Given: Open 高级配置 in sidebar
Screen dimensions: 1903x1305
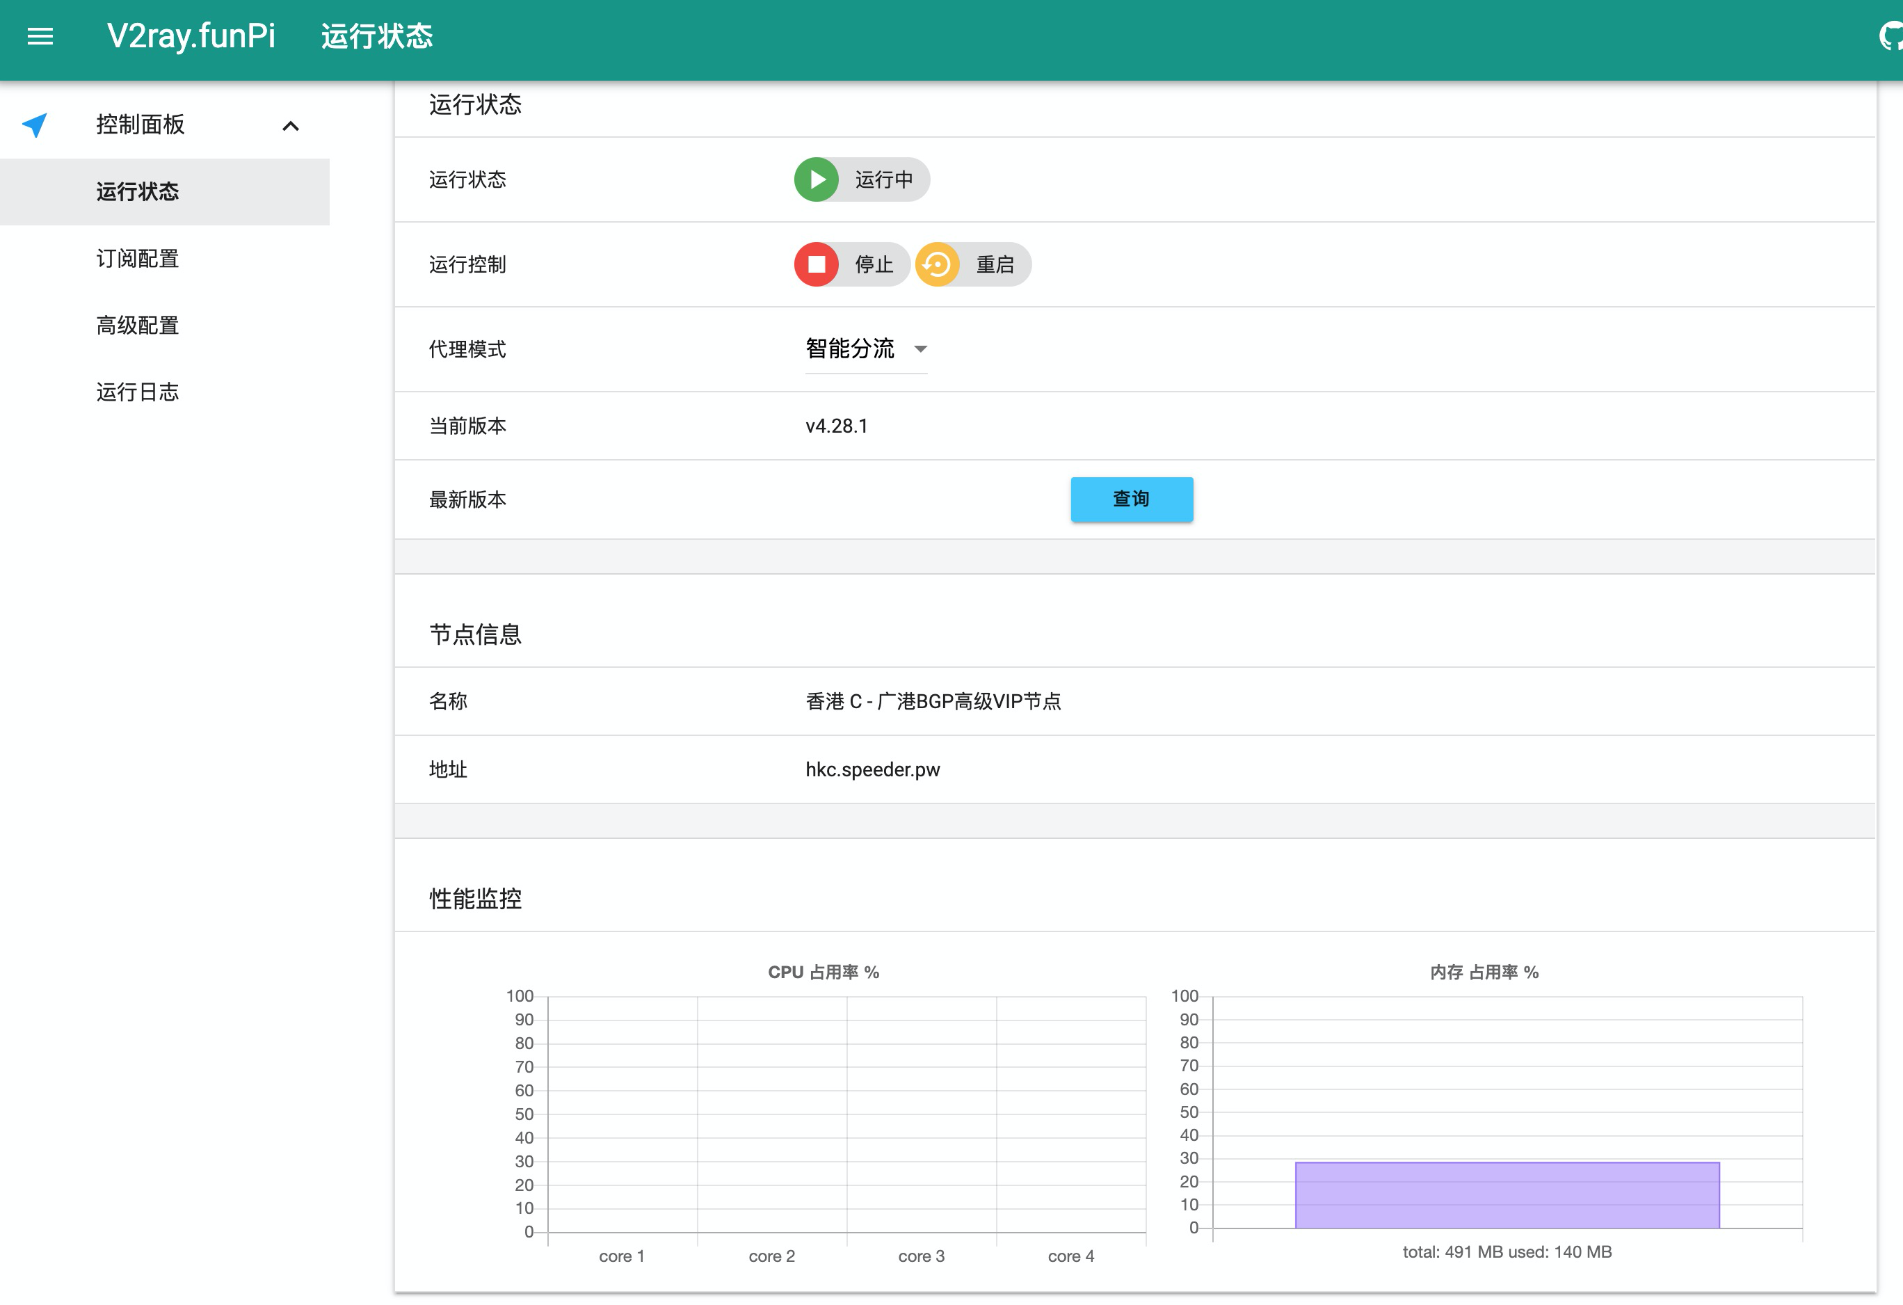Looking at the screenshot, I should tap(138, 326).
